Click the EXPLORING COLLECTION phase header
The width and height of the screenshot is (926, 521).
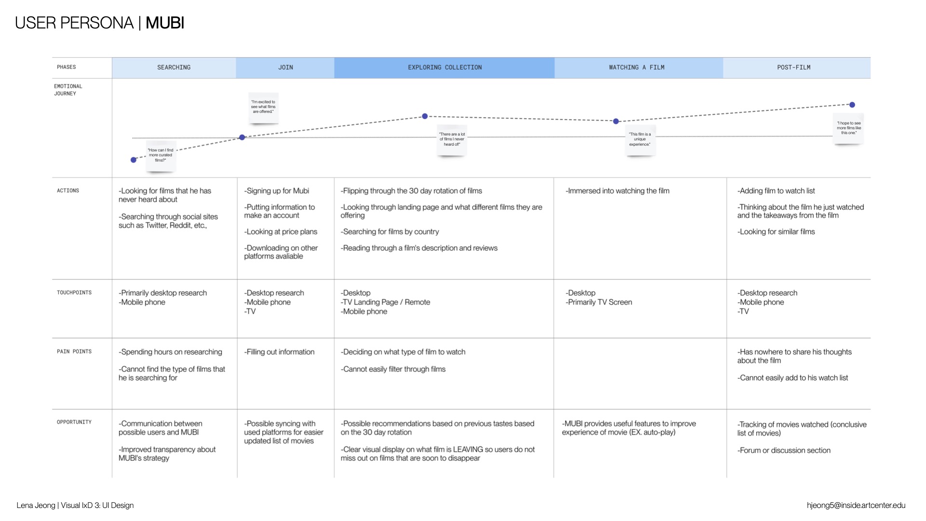[x=444, y=68]
